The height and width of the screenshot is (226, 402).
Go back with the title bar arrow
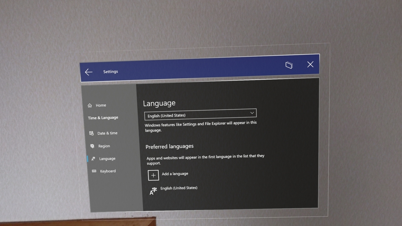[x=88, y=72]
